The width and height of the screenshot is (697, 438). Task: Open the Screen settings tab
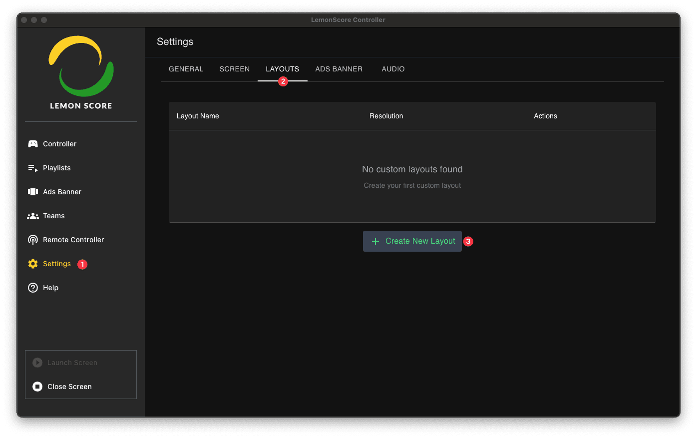[234, 69]
